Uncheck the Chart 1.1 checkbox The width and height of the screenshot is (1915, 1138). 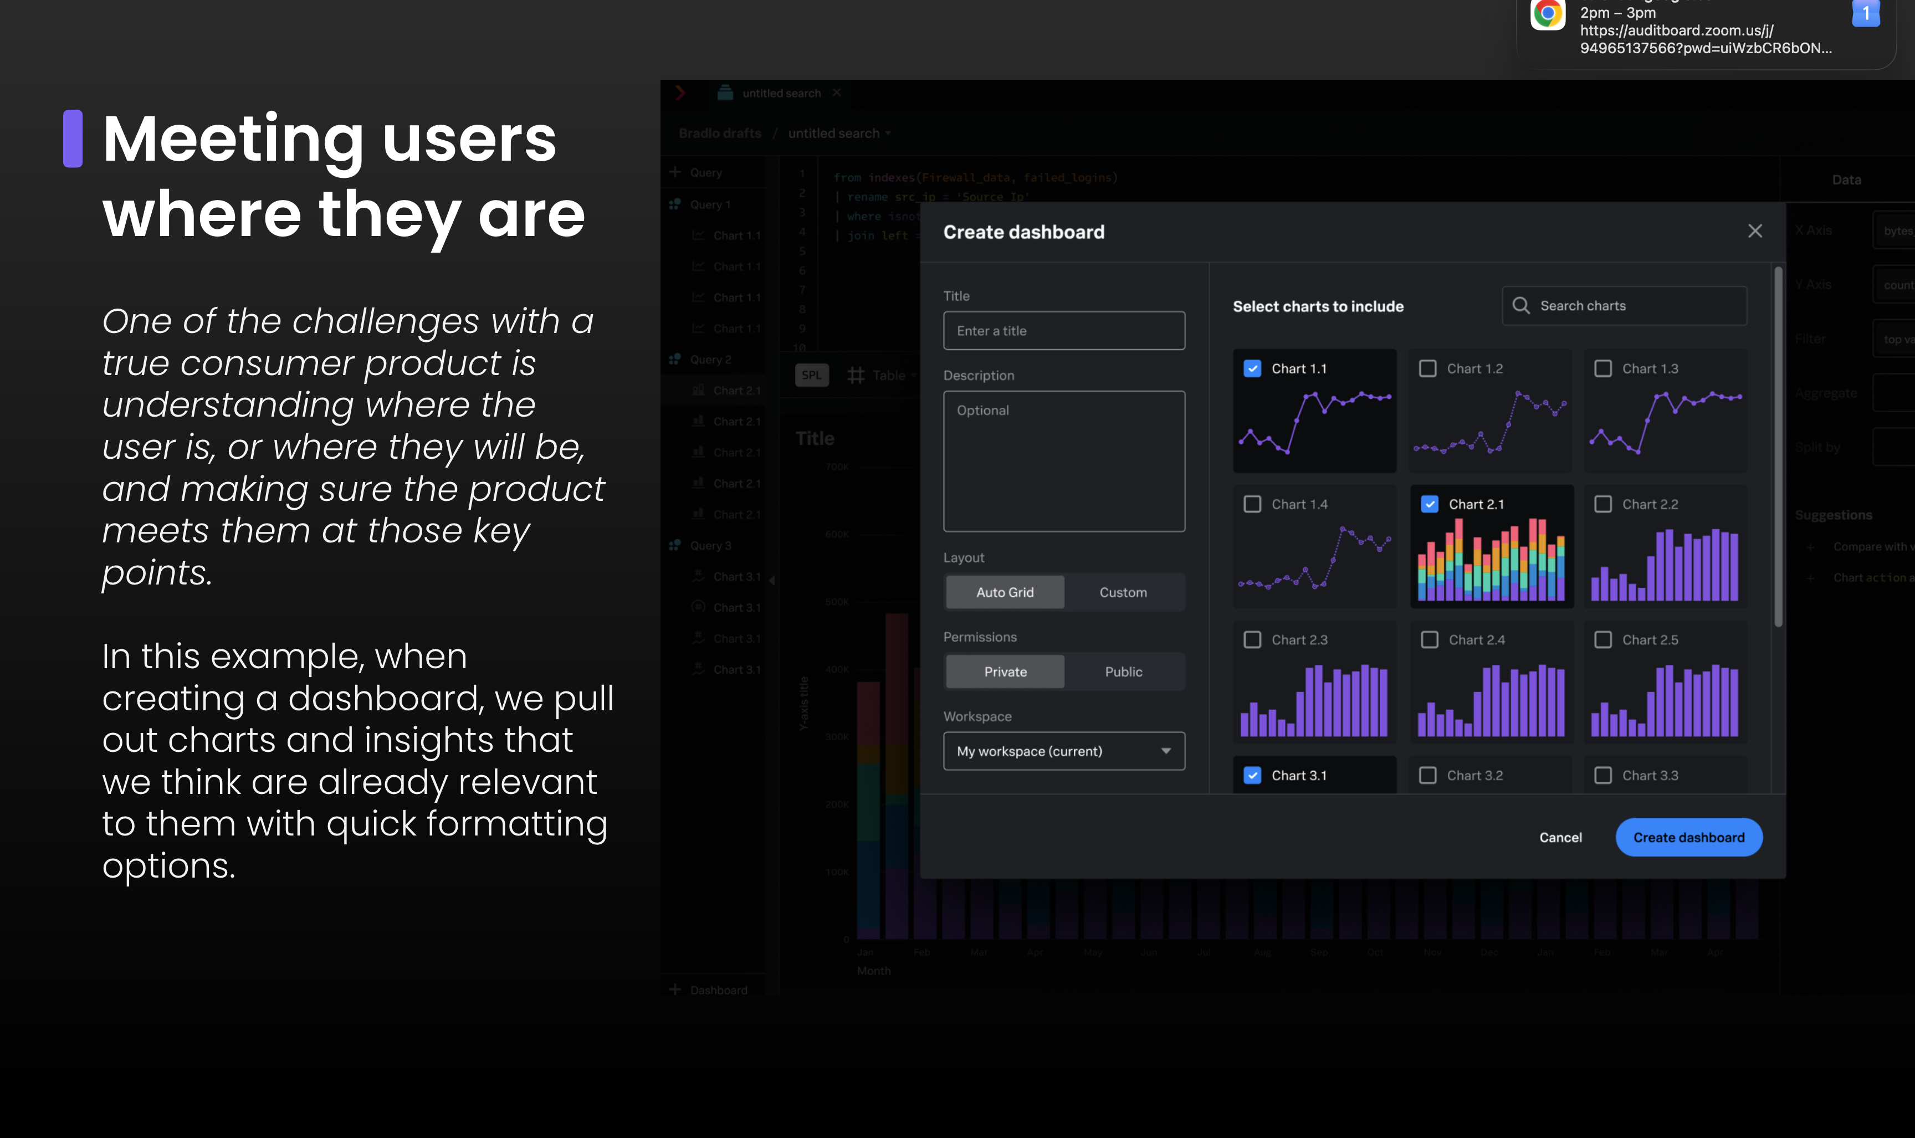point(1252,368)
